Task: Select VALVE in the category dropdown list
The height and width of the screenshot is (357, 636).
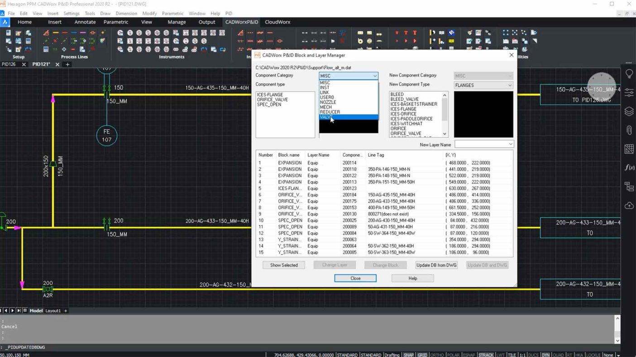Action: click(348, 117)
